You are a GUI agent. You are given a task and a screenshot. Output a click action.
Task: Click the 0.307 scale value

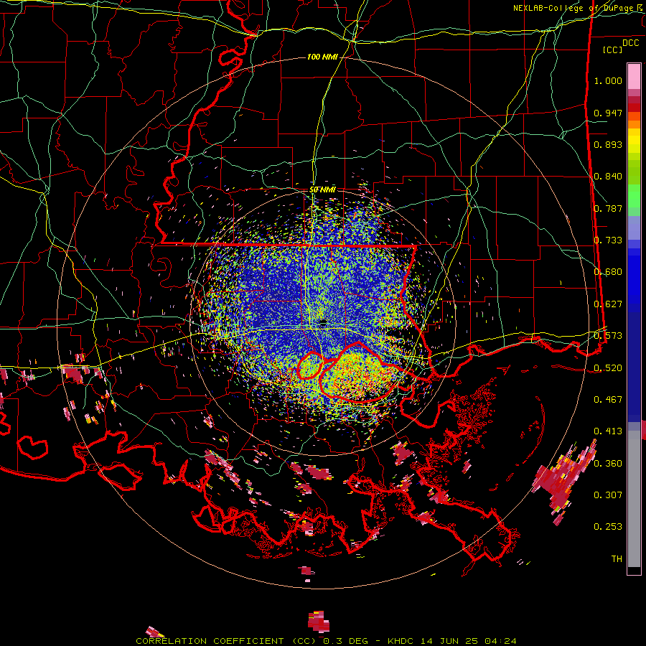[608, 495]
